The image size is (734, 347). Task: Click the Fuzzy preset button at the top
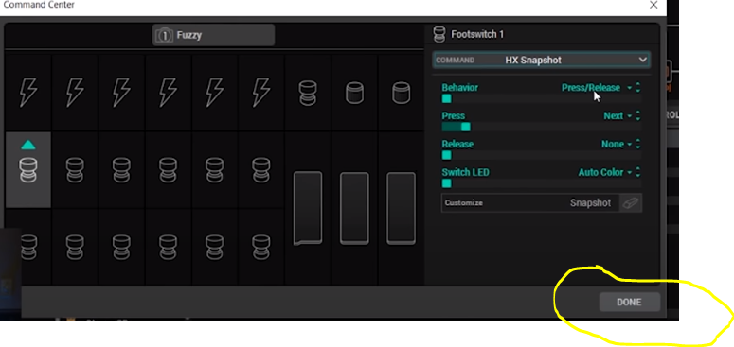pos(213,35)
